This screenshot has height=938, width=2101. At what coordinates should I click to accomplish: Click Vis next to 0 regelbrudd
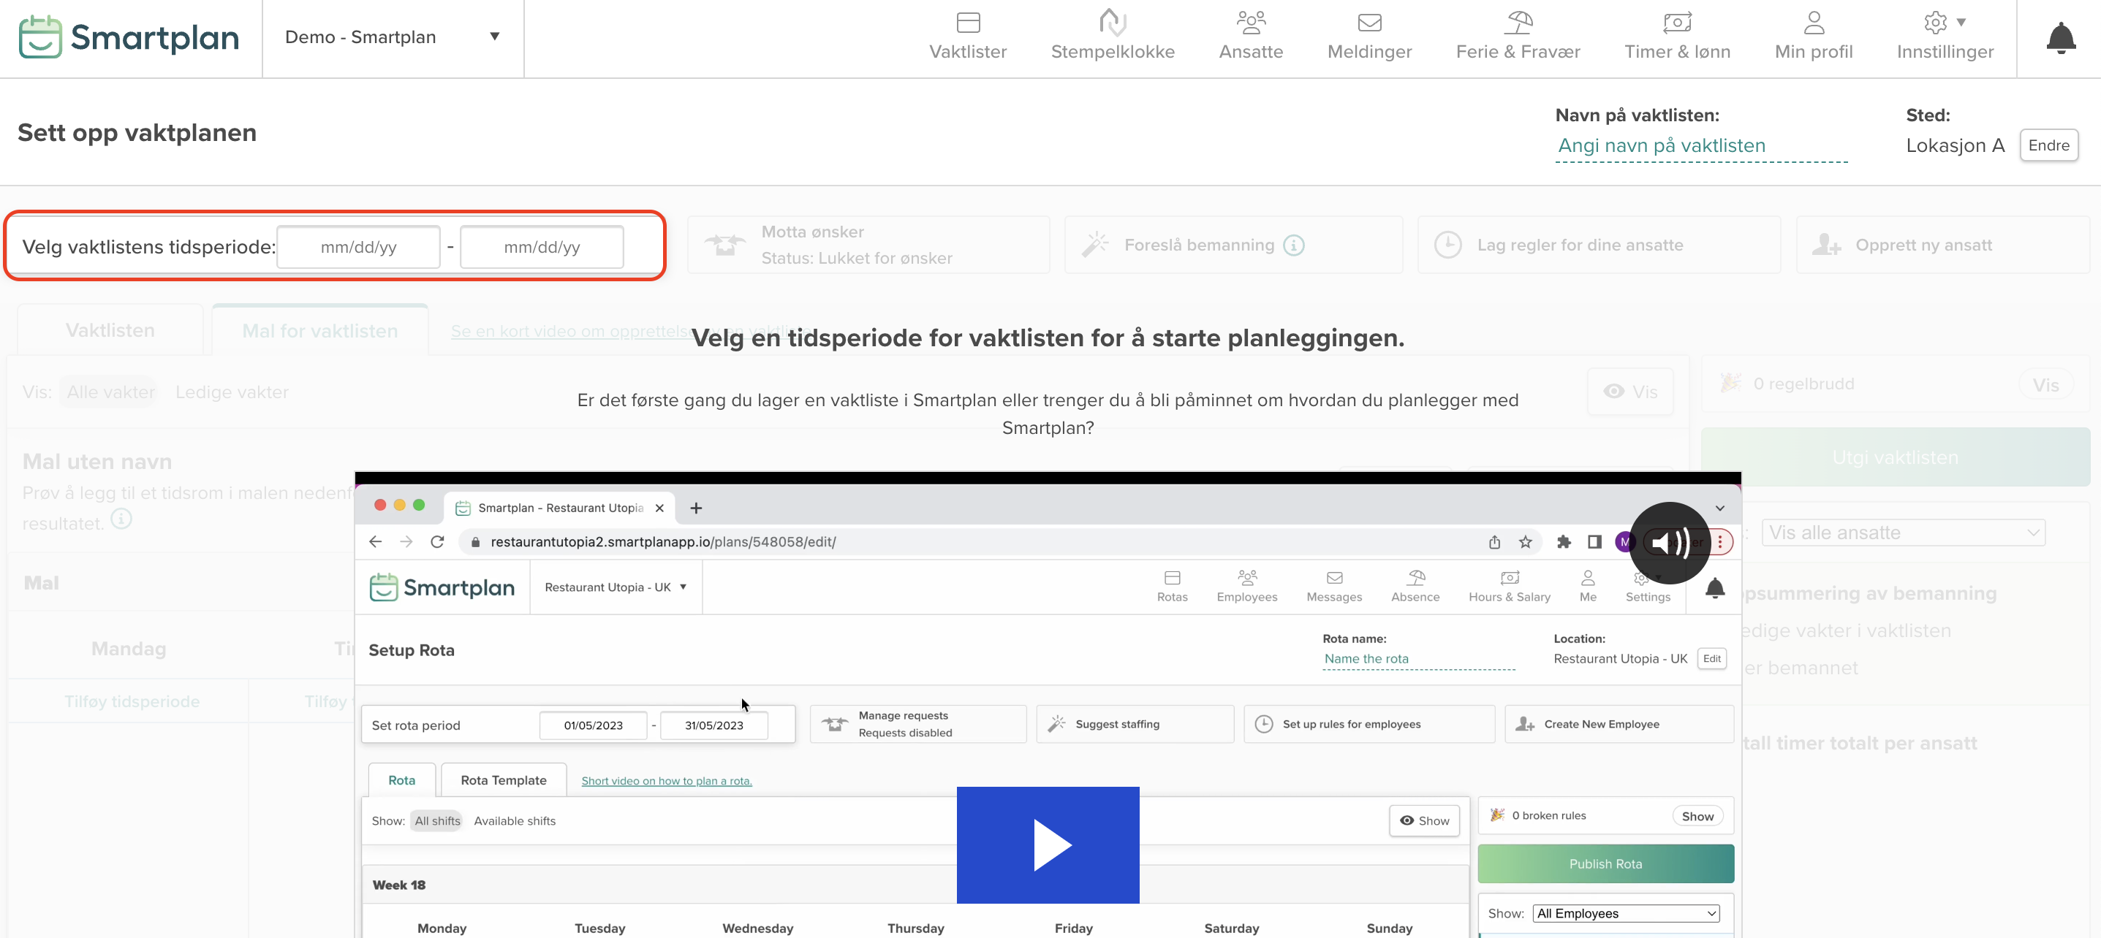[x=2045, y=385]
